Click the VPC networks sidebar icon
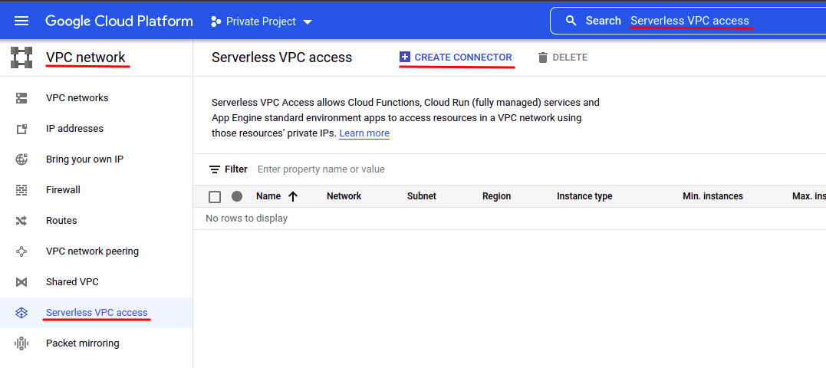Screen dimensions: 826x368 tap(21, 98)
